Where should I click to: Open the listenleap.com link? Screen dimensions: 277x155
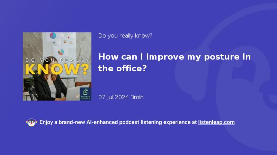216,122
